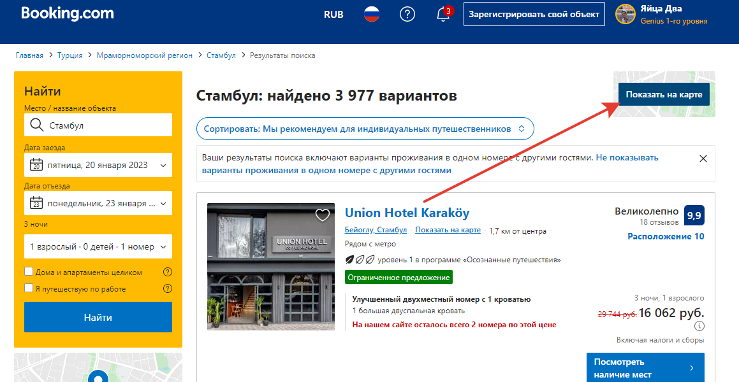Image resolution: width=739 pixels, height=382 pixels.
Task: Click calendar icon of check-out date
Action: 36,204
